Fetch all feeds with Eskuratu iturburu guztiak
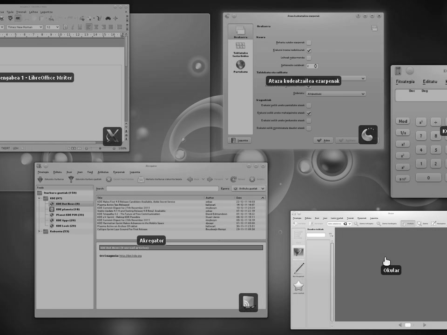 85,179
